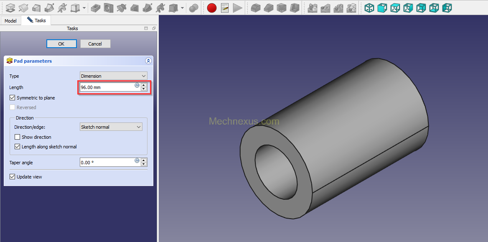Click the Pad tool icon in toolbar

click(10, 8)
